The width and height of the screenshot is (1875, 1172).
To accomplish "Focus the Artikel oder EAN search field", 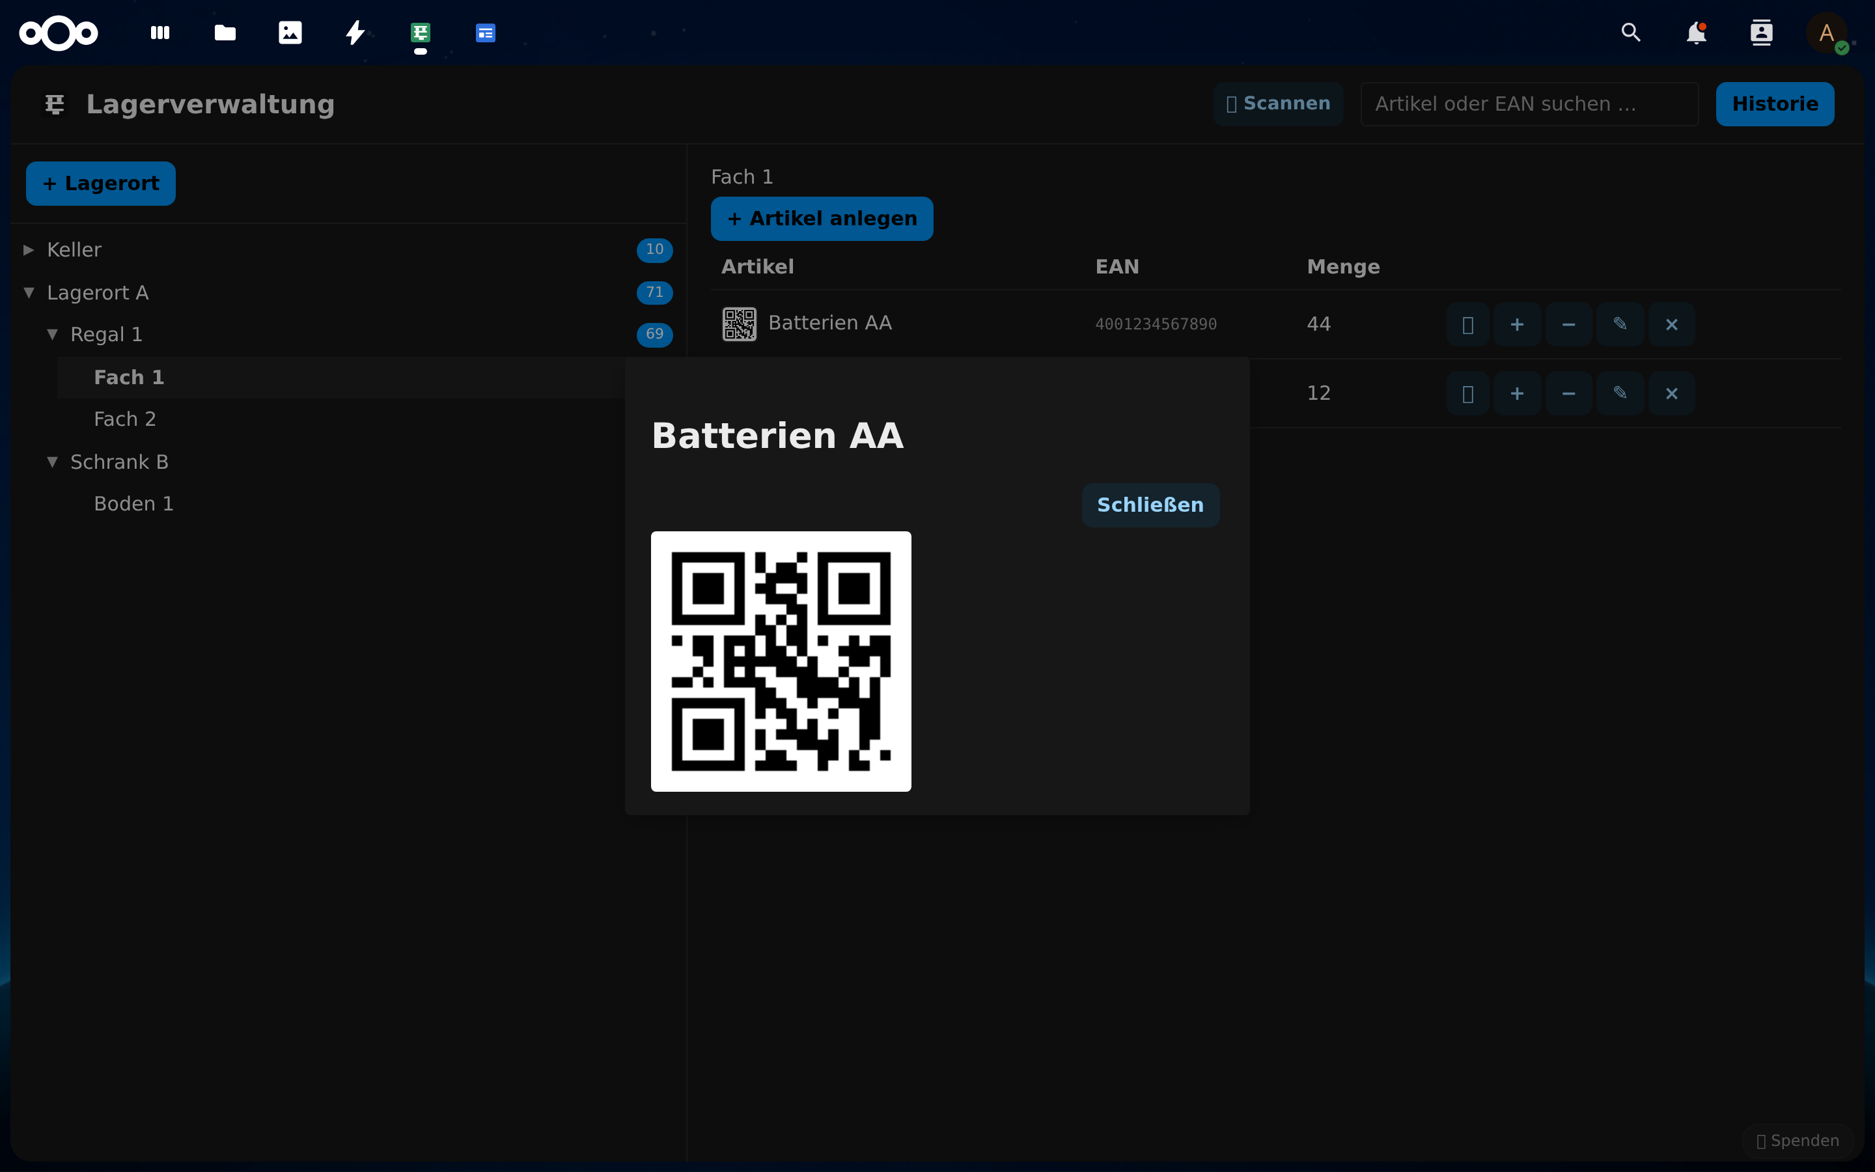I will point(1529,104).
